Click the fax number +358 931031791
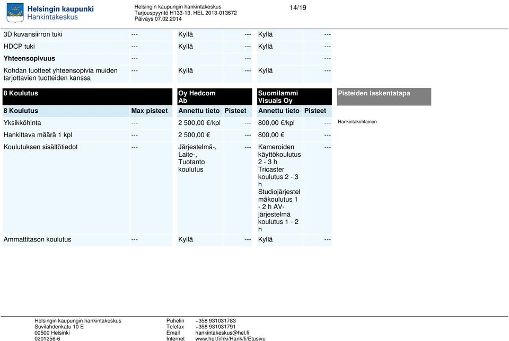The image size is (509, 341). [x=216, y=327]
